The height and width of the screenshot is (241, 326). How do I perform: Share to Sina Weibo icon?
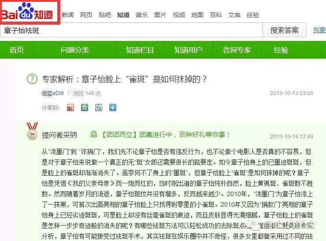point(70,108)
